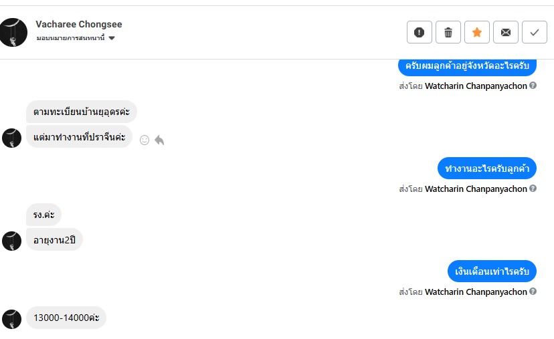Click the help icon below เงินเดือนเท่าไรครับ message
554x339 pixels.
point(533,292)
